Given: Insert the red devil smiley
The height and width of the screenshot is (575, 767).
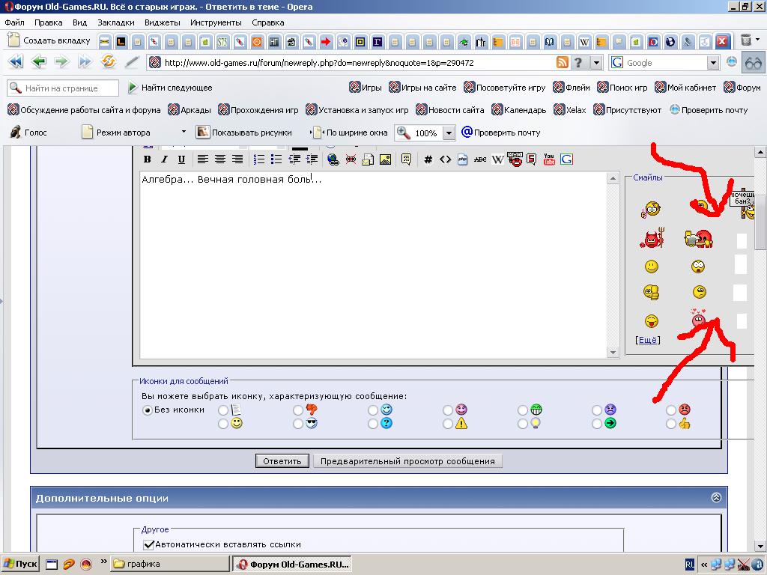Looking at the screenshot, I should point(652,238).
